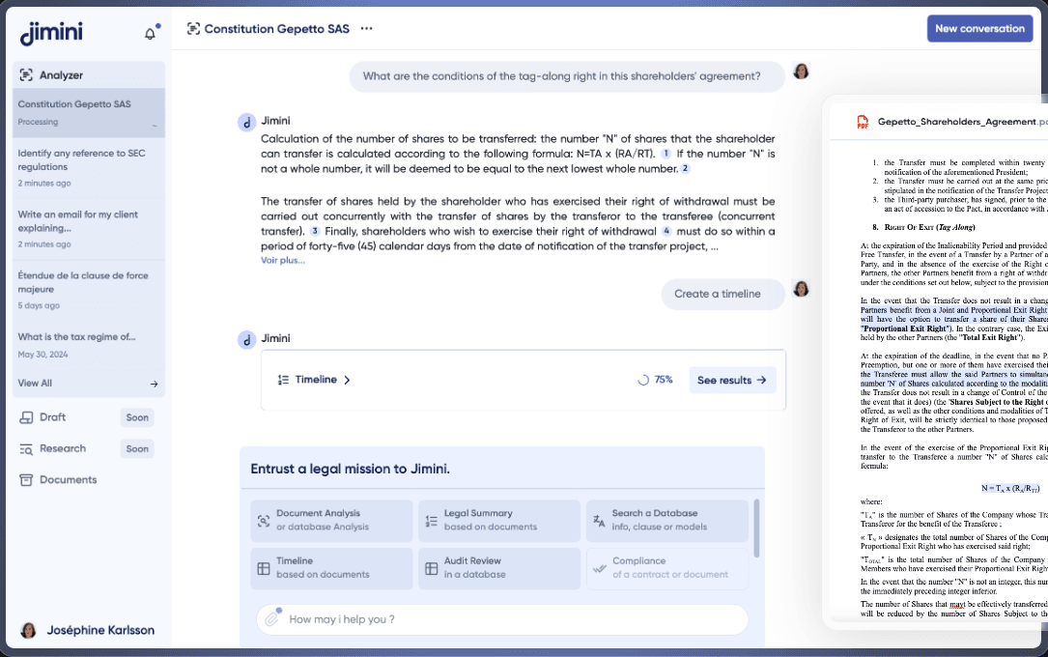
Task: Open citation reference 1 in the answer
Action: coord(666,154)
